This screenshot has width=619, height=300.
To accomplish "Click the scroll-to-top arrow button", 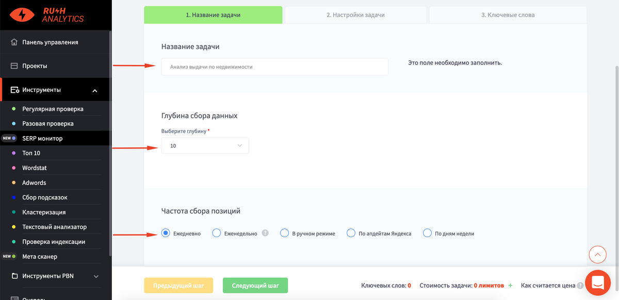I will (597, 254).
